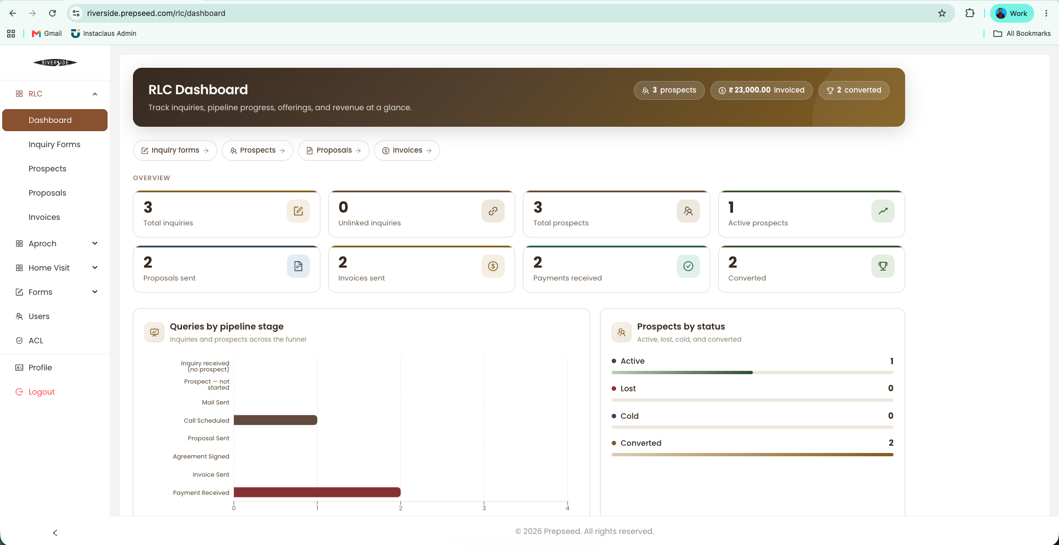
Task: Click the Queries by pipeline stage icon
Action: pos(154,332)
